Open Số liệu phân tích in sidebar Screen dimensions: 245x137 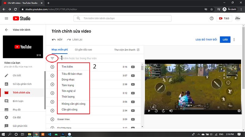pos(22,84)
